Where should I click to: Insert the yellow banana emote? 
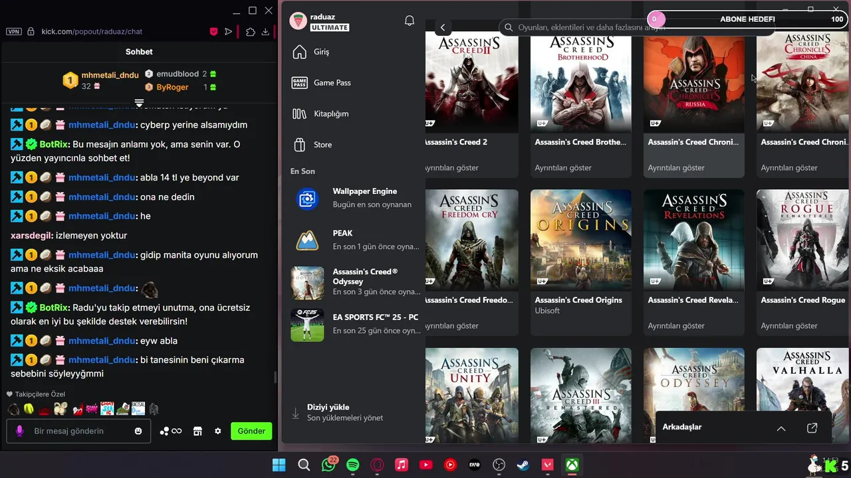click(x=29, y=409)
